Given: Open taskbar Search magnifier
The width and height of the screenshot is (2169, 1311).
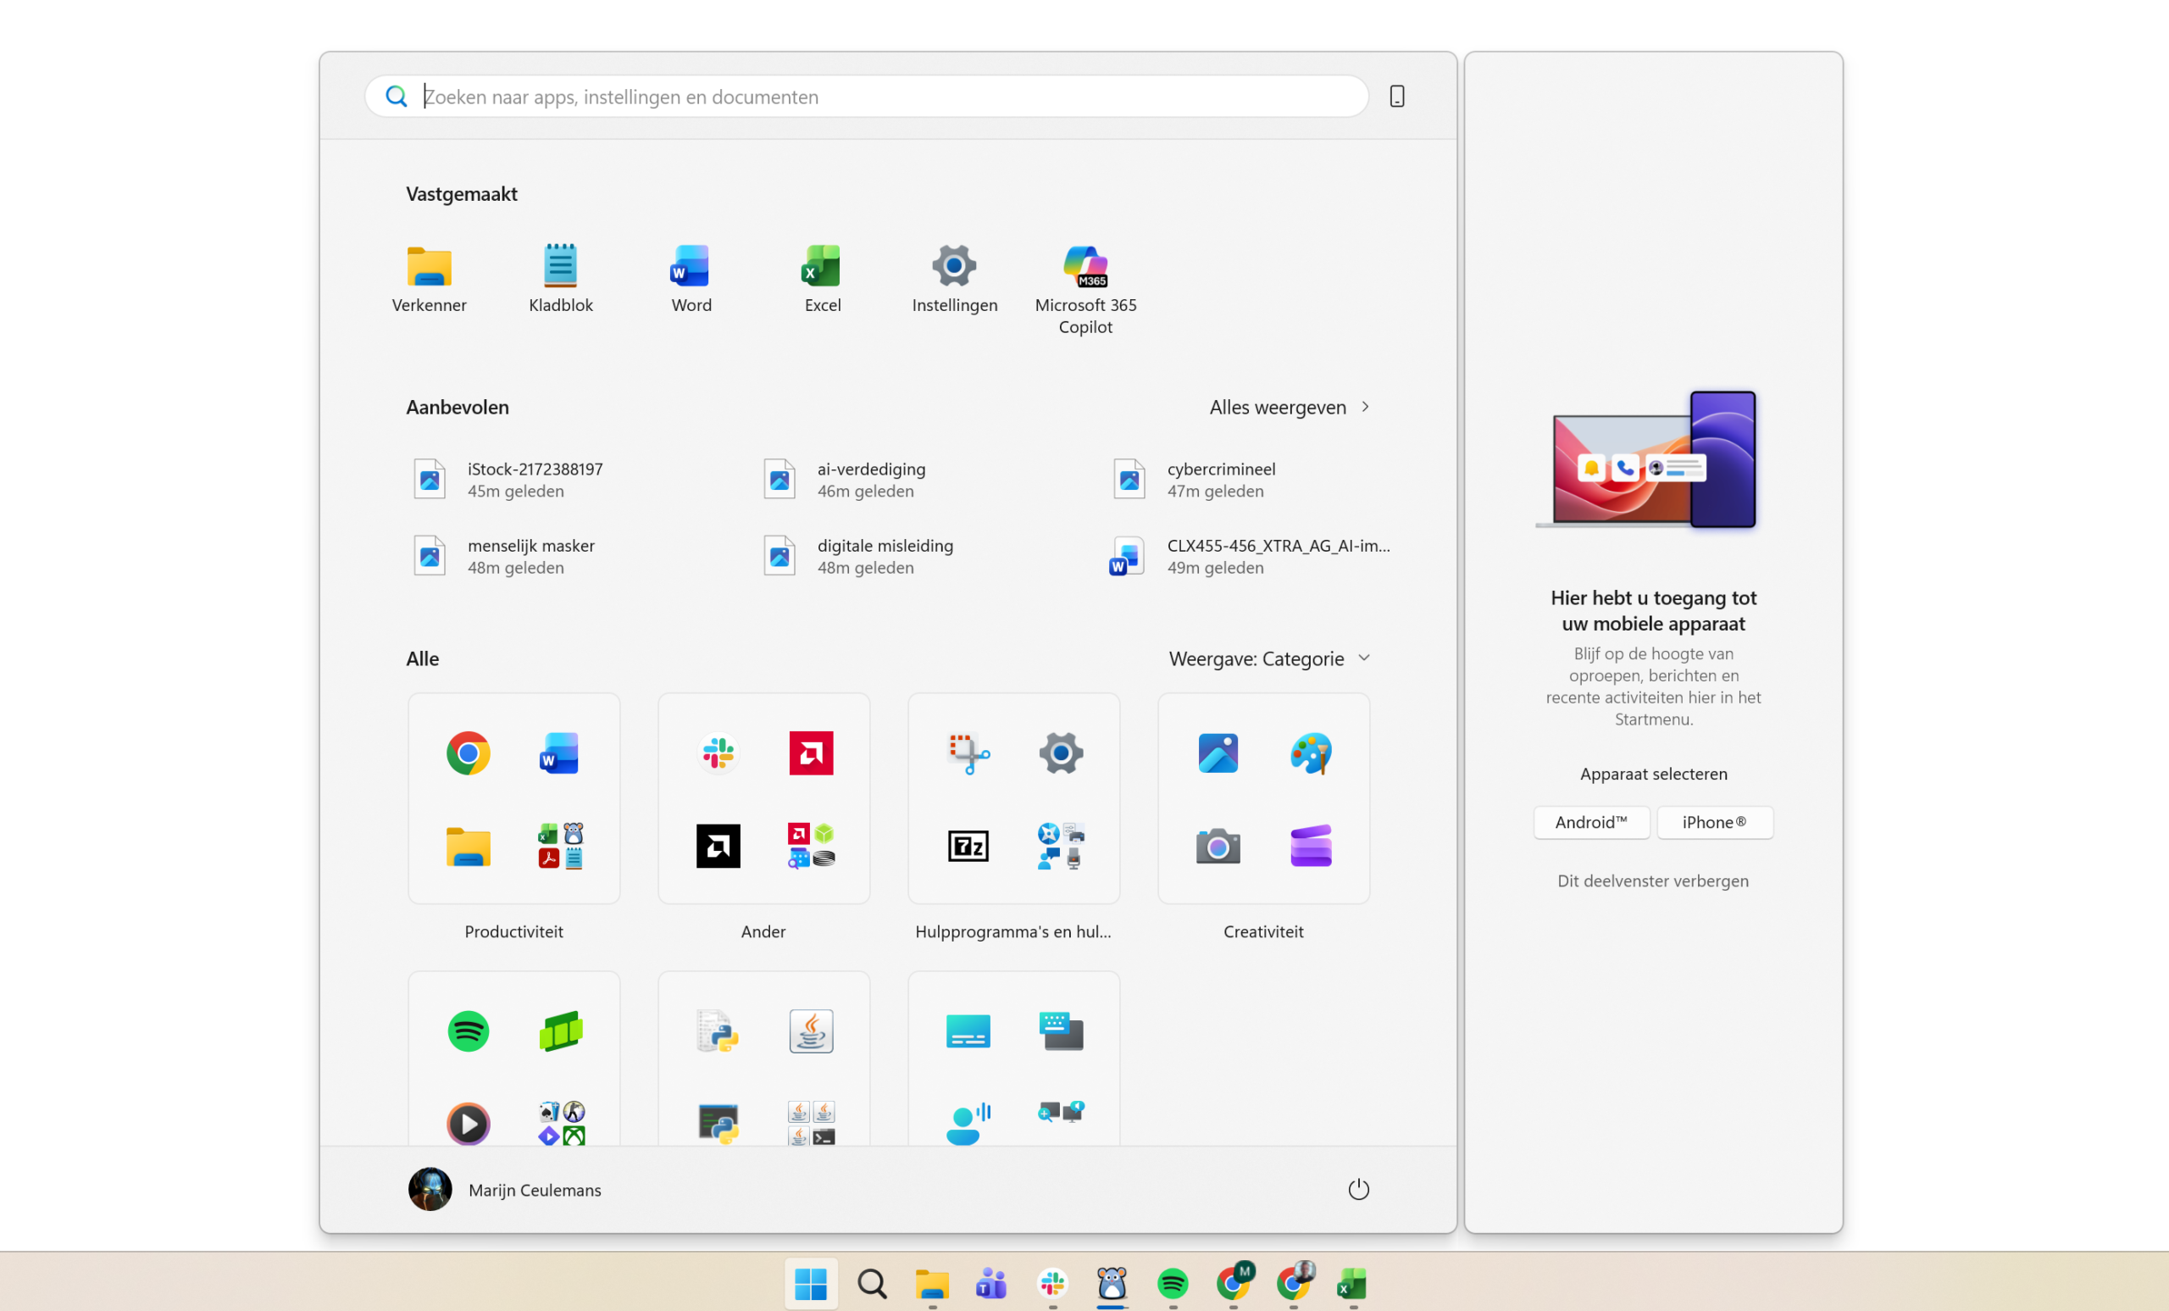Looking at the screenshot, I should click(x=872, y=1284).
